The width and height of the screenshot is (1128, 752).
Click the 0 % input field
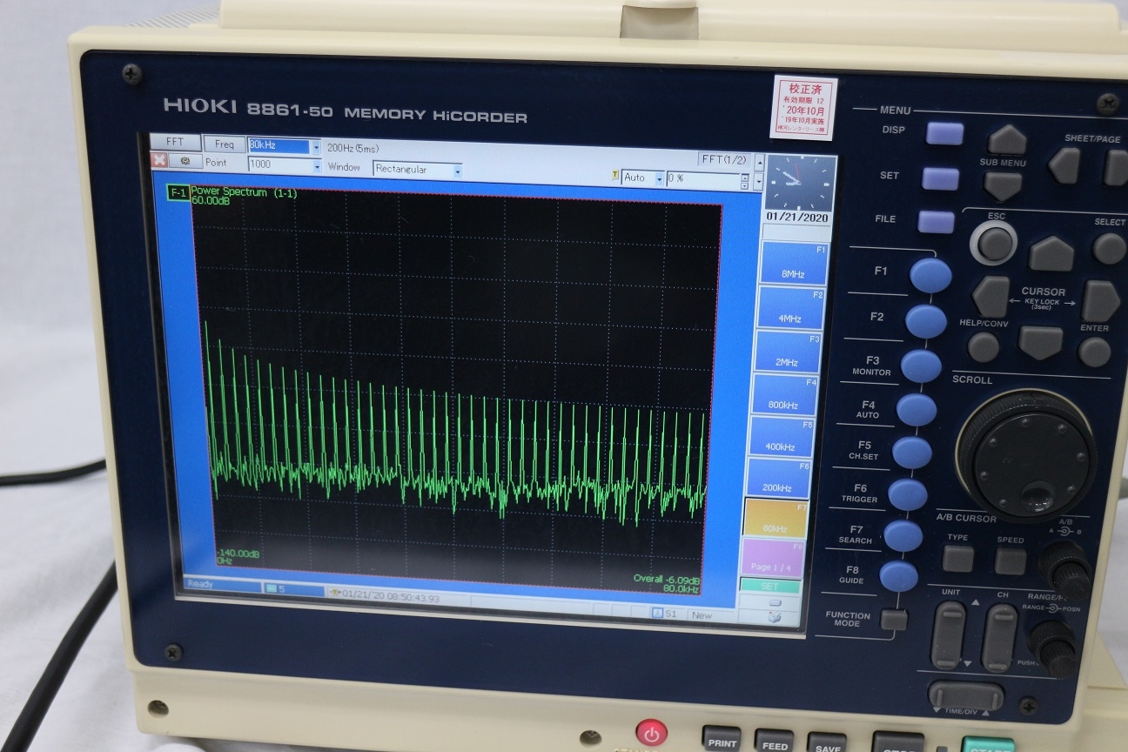702,178
